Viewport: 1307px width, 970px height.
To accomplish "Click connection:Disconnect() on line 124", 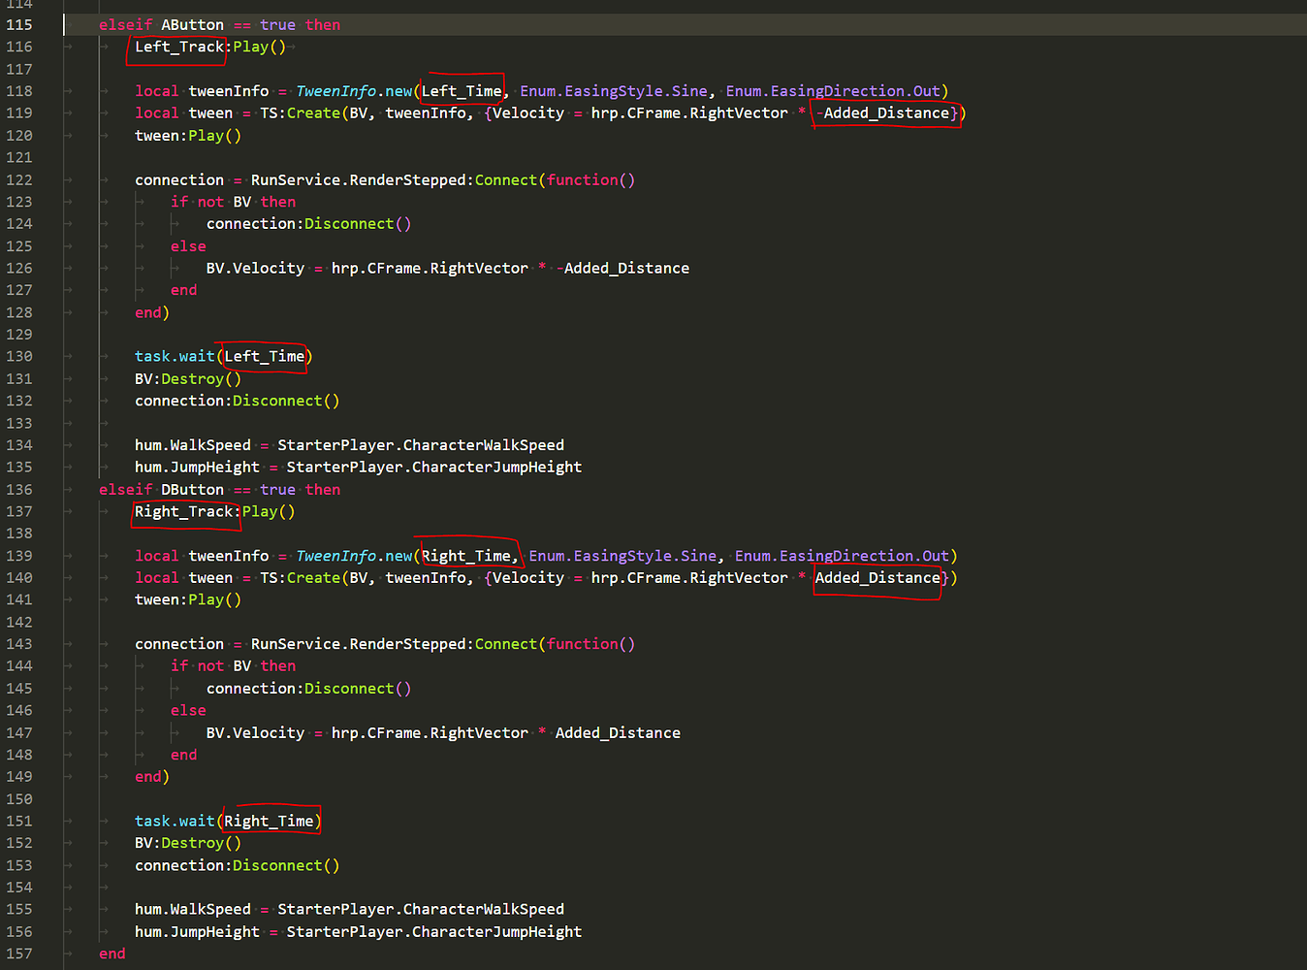I will [308, 223].
